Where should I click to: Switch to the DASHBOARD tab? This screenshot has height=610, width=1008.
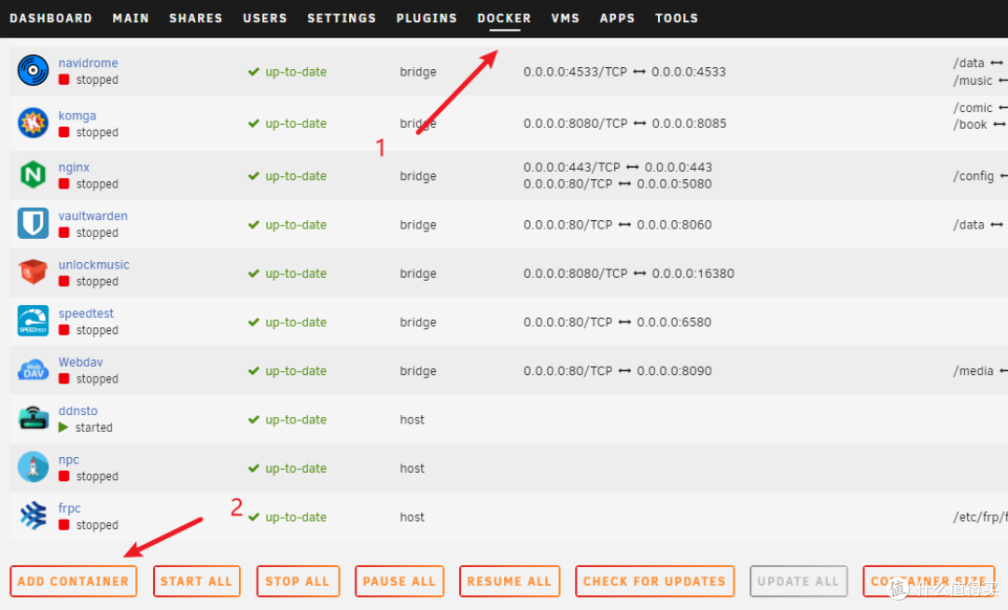[51, 18]
